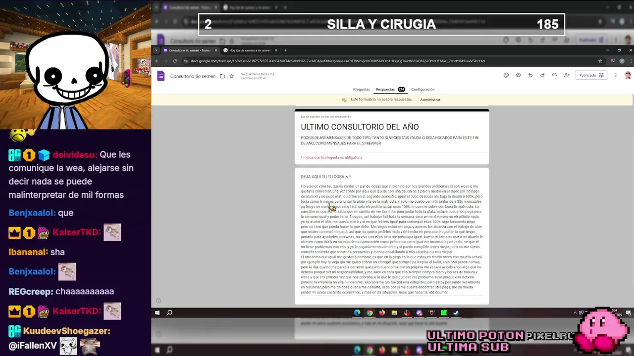Switch to the Preguntas tab
The image size is (634, 356).
pos(362,89)
